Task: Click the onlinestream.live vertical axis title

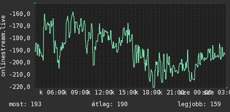Action: click(x=3, y=46)
